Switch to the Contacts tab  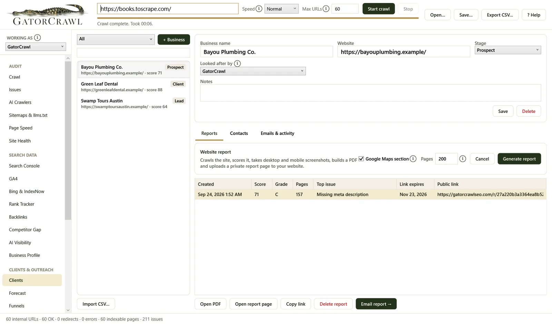pos(239,134)
